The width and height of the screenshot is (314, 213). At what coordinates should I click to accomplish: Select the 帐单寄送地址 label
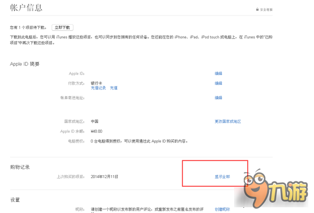(x=73, y=98)
